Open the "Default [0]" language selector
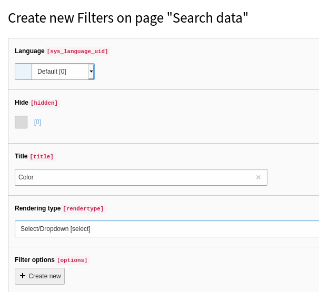319x292 pixels. [59, 72]
